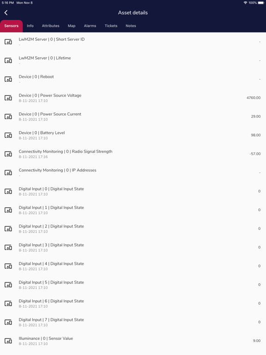Tap the Wi-Fi status icon
Viewport: 266px width, 355px height.
tap(245, 3)
